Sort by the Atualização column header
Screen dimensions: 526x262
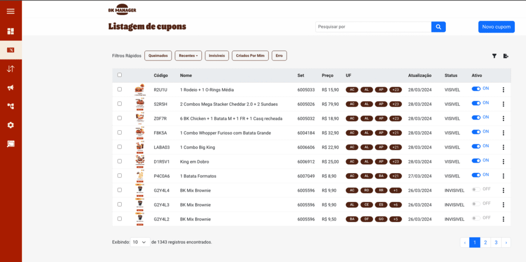point(420,76)
